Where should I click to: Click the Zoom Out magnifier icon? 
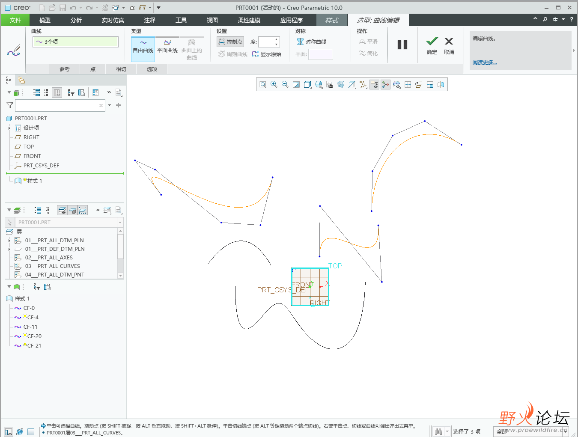pos(285,85)
